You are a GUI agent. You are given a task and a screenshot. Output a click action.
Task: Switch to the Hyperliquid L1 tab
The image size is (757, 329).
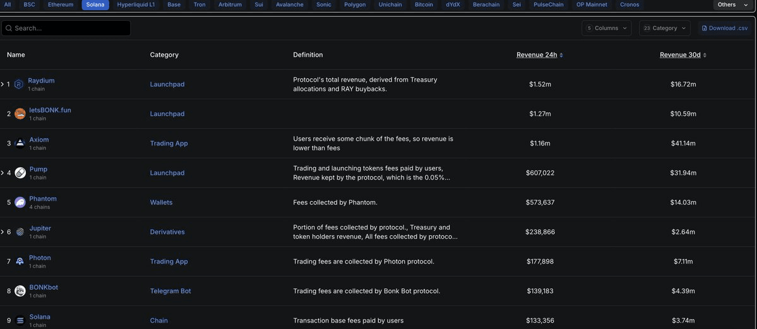point(136,5)
